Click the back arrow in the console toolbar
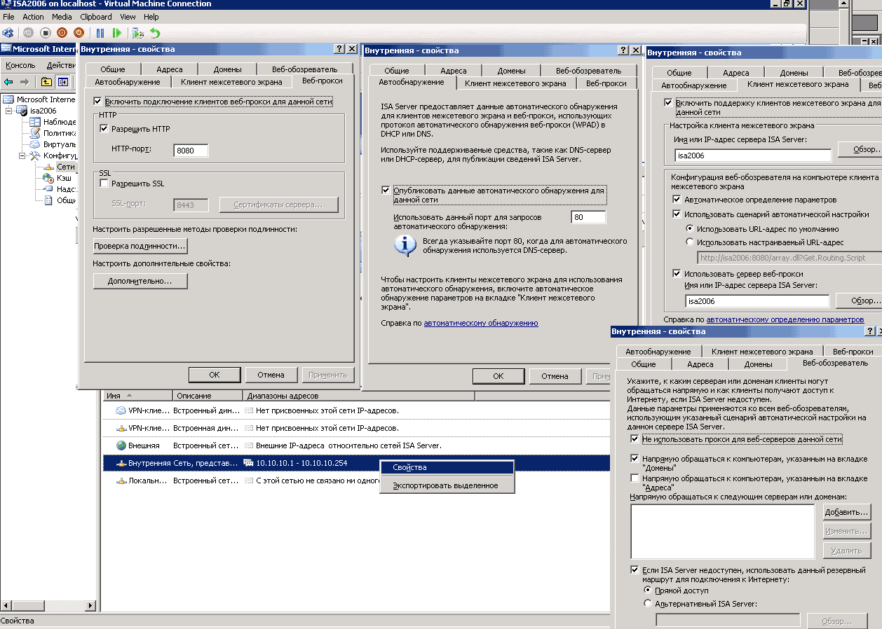The image size is (882, 629). click(x=7, y=81)
